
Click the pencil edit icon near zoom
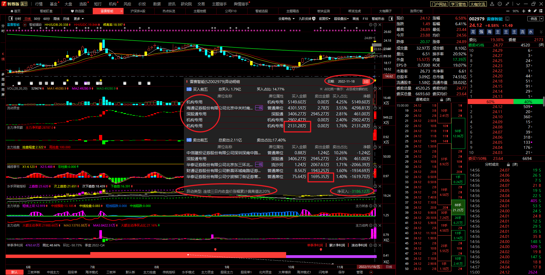[535, 11]
